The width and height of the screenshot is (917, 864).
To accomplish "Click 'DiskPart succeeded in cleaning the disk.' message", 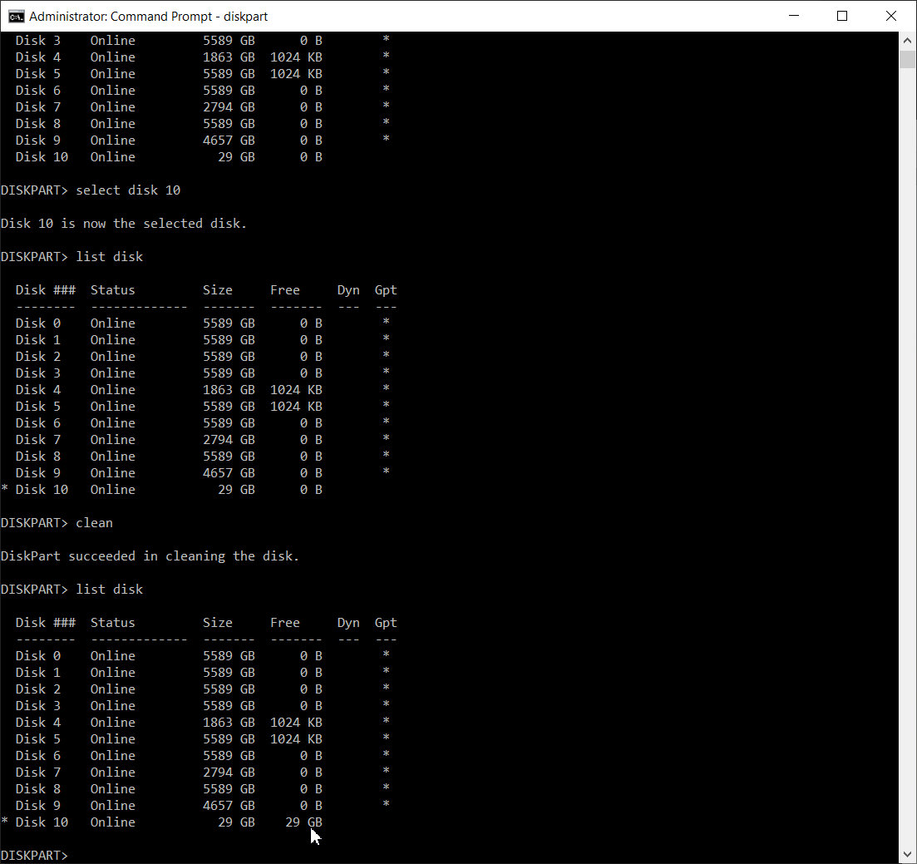I will coord(150,556).
